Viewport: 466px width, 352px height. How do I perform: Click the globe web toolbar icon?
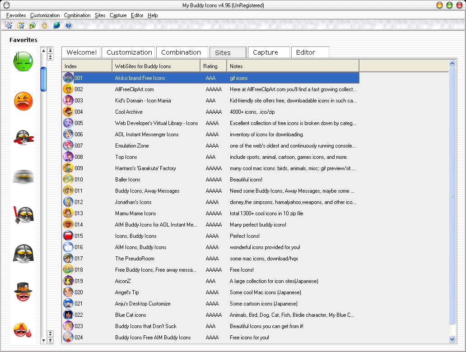coord(56,26)
